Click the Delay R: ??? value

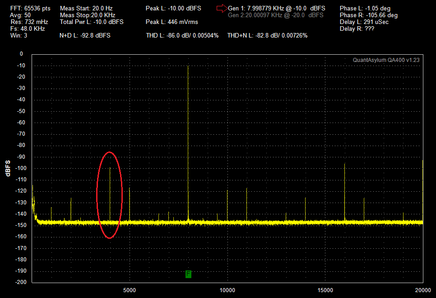(x=357, y=28)
